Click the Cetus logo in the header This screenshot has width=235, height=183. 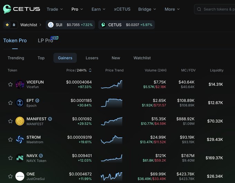21,9
